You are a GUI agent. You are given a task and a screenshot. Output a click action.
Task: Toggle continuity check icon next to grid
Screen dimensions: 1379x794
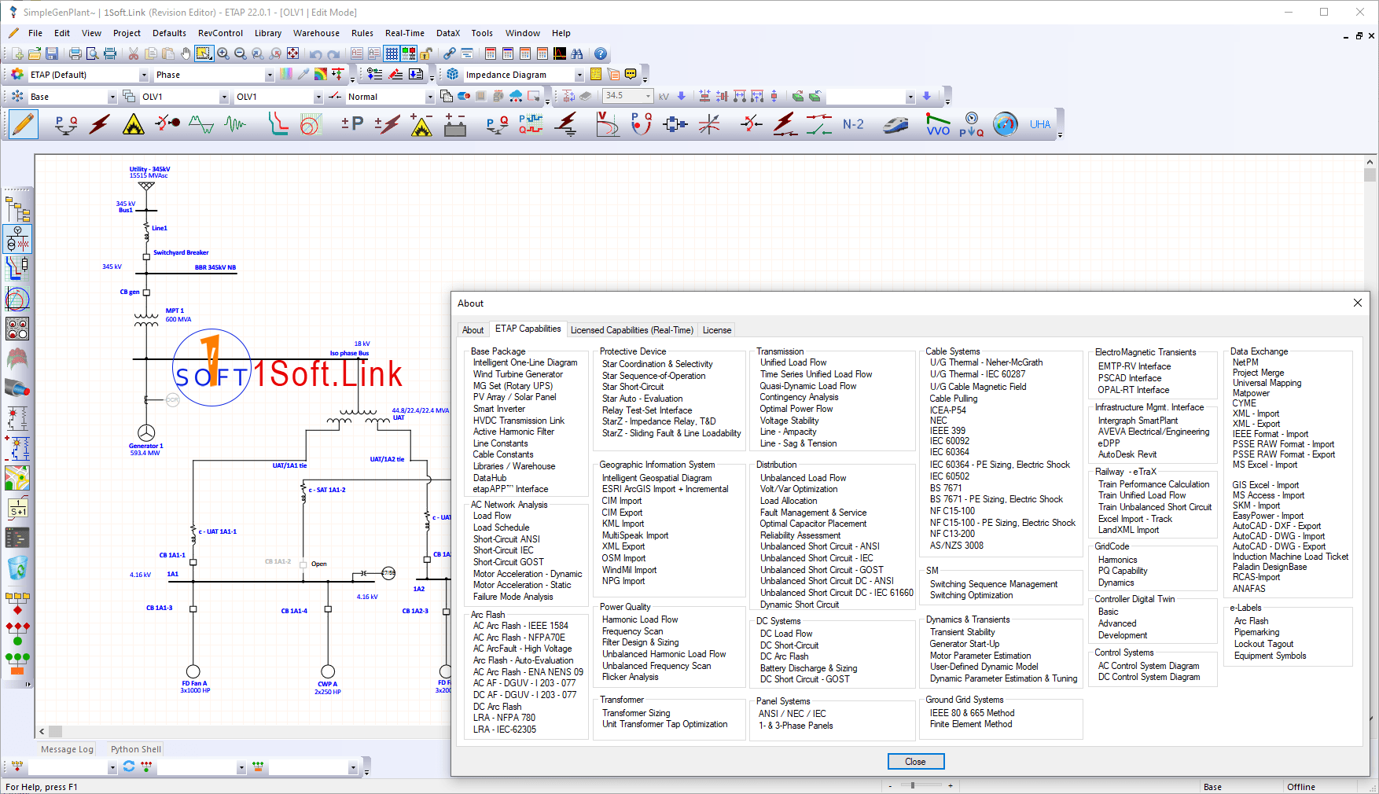click(409, 53)
